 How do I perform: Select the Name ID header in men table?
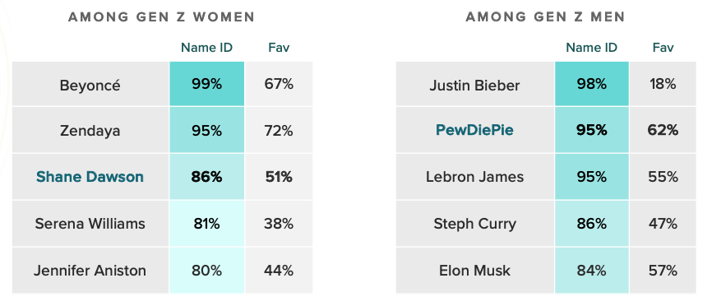click(x=592, y=48)
